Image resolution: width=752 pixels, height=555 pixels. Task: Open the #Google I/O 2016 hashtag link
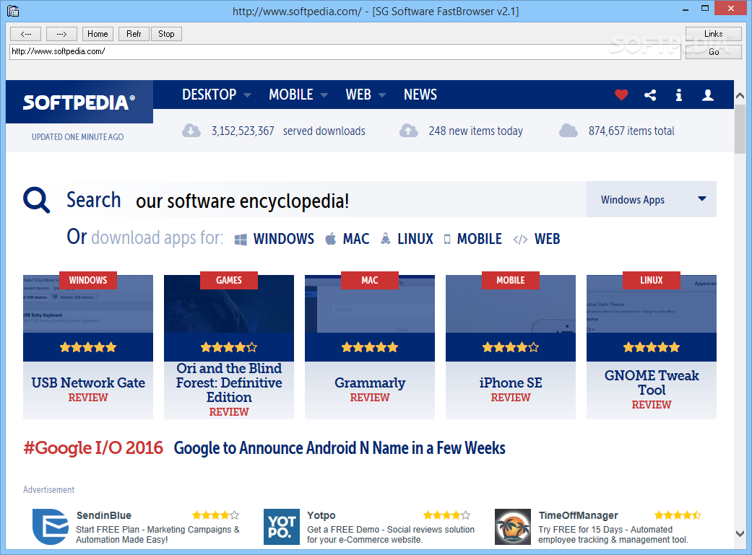(x=93, y=447)
